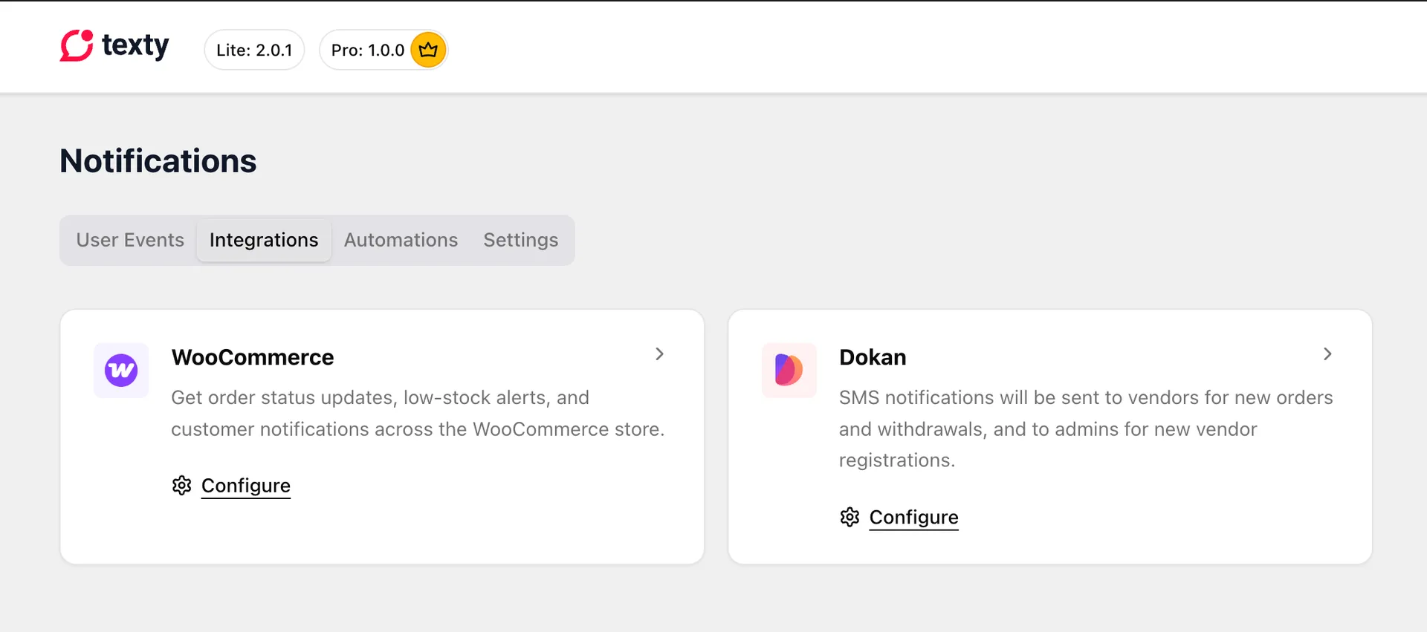
Task: Open the Automations tab
Action: [x=401, y=240]
